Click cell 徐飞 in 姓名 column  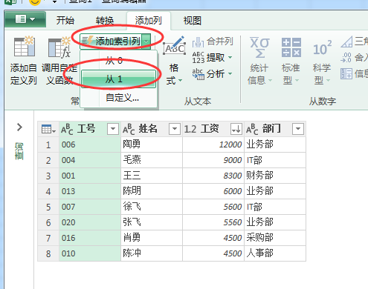point(152,207)
